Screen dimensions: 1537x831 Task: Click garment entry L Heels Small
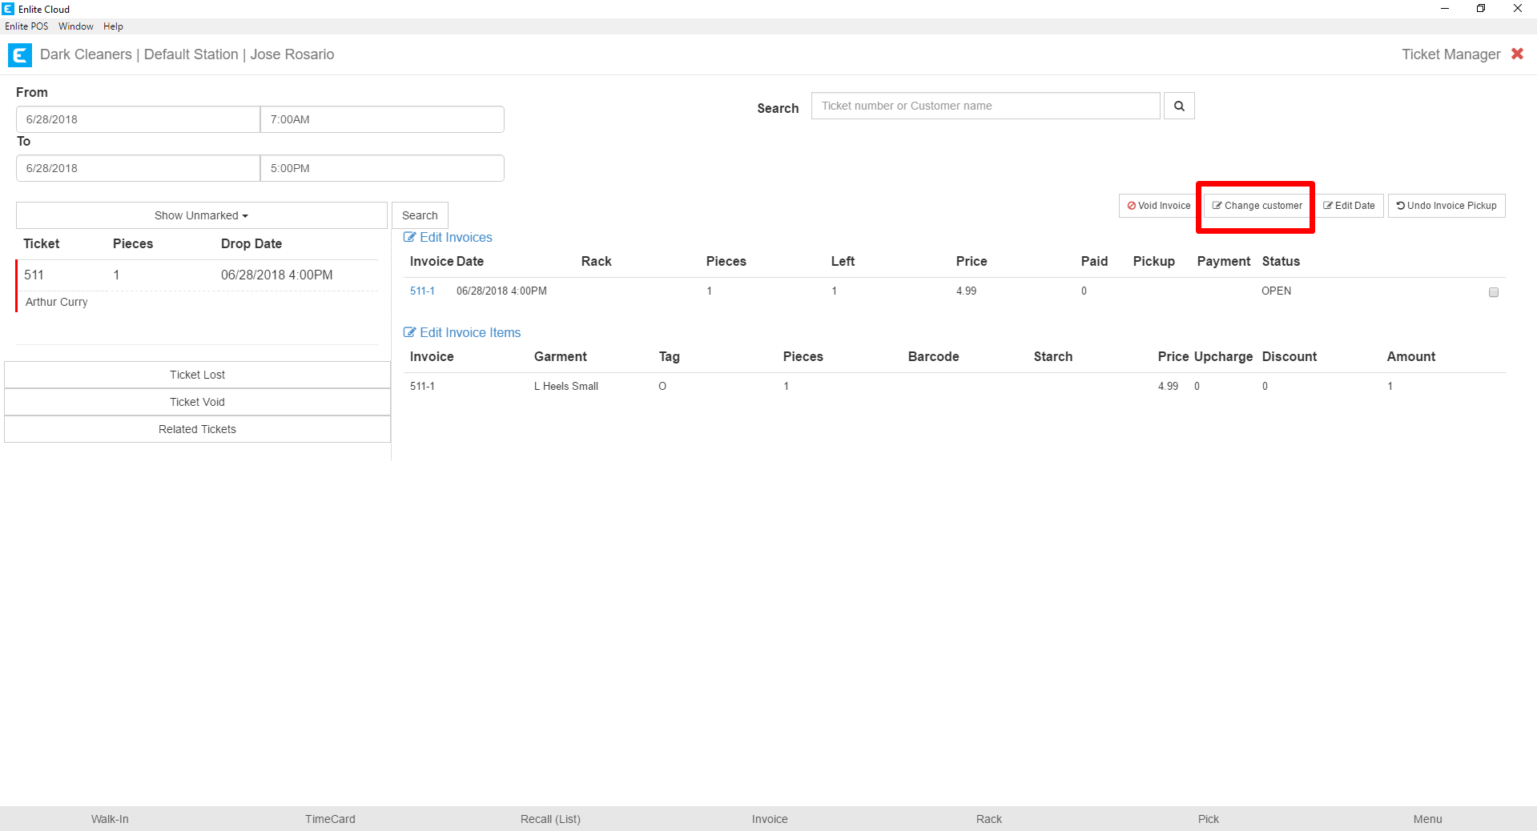point(566,386)
